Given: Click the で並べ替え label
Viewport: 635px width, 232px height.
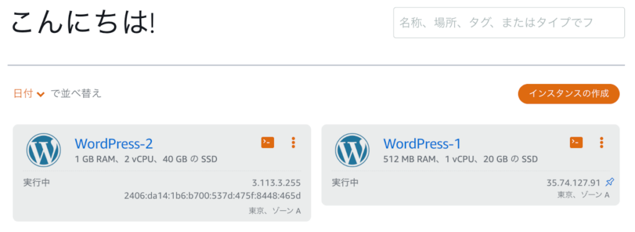Looking at the screenshot, I should pos(76,94).
